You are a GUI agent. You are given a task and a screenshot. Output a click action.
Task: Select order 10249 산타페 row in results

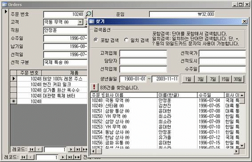click(x=165, y=106)
